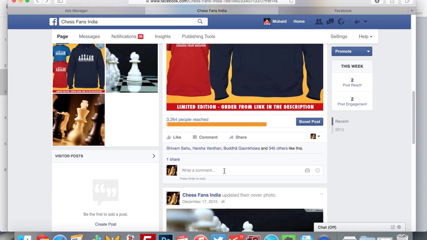The image size is (427, 240).
Task: Open the chess king photo thumbnail
Action: (79, 120)
